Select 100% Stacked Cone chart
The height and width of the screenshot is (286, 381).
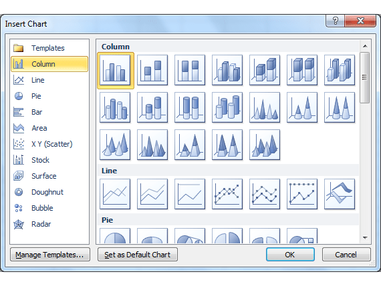pos(340,107)
